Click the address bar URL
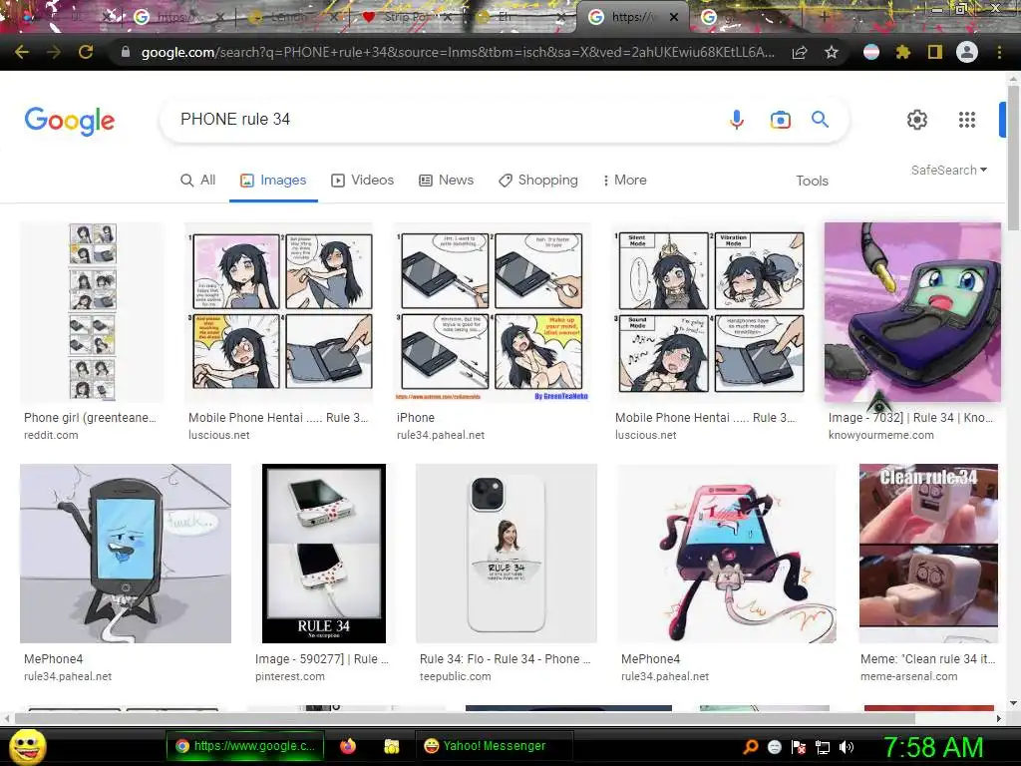The height and width of the screenshot is (766, 1021). coord(458,52)
